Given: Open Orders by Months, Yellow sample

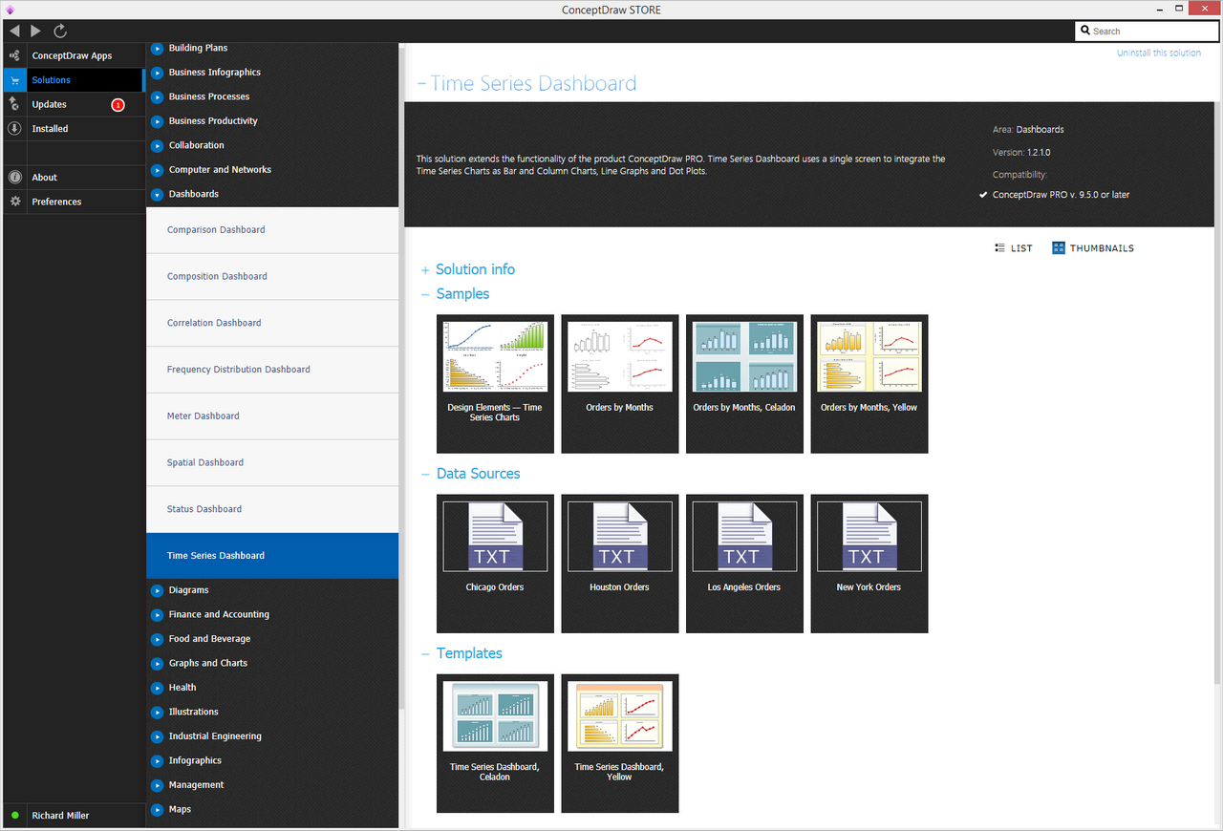Looking at the screenshot, I should (x=869, y=384).
